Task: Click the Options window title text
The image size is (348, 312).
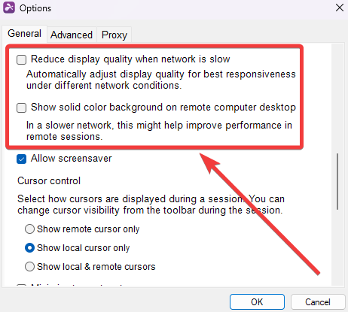Action: (35, 8)
